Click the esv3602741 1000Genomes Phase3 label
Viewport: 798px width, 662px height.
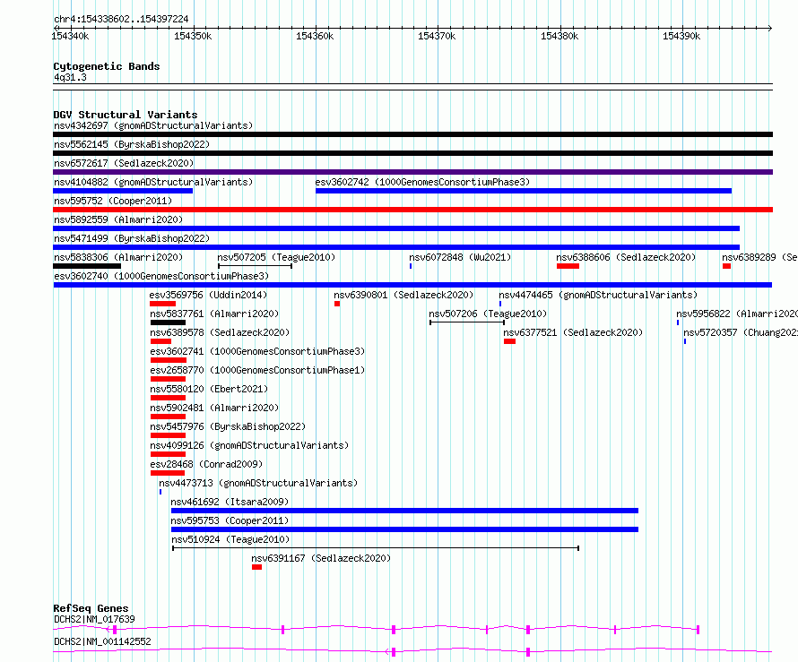257,351
